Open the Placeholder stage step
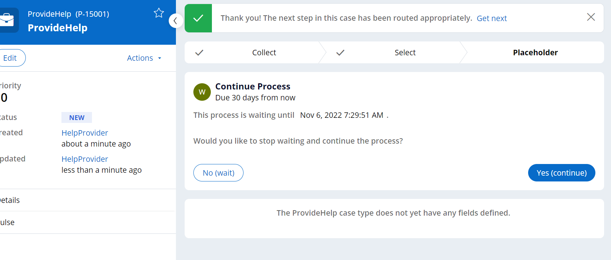Image resolution: width=611 pixels, height=260 pixels. click(x=535, y=53)
